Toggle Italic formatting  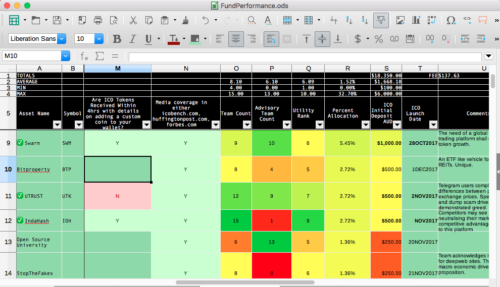[x=133, y=39]
